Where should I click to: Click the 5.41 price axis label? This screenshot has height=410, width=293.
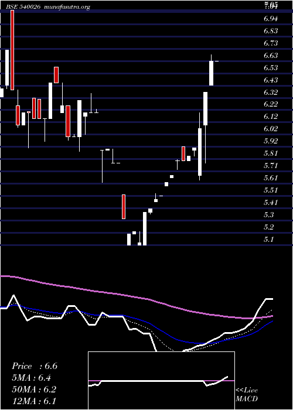click(271, 203)
